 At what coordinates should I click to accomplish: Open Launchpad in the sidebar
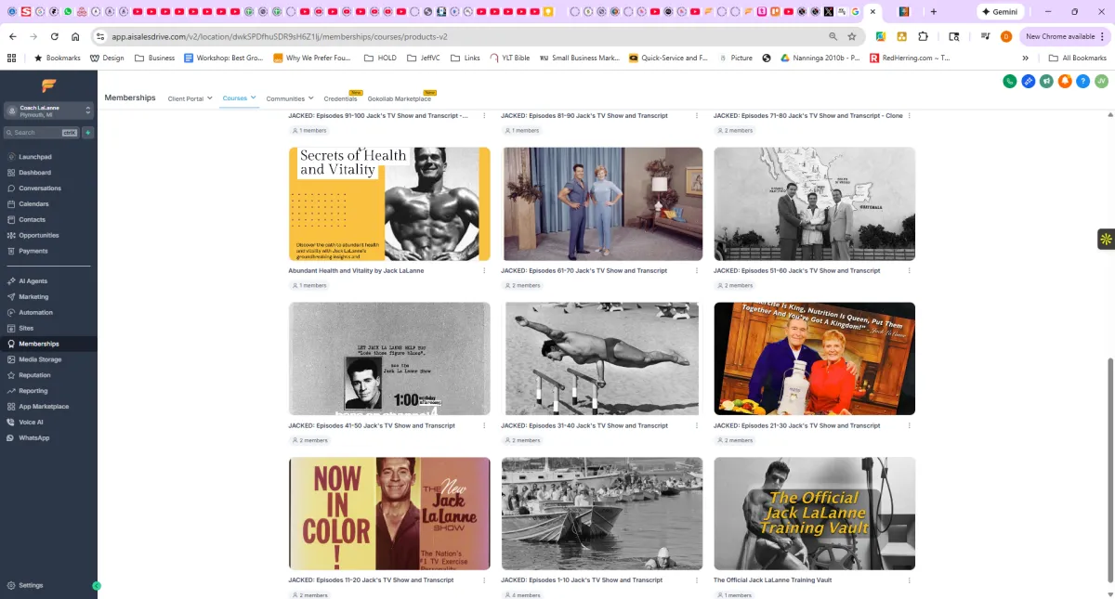pos(35,157)
